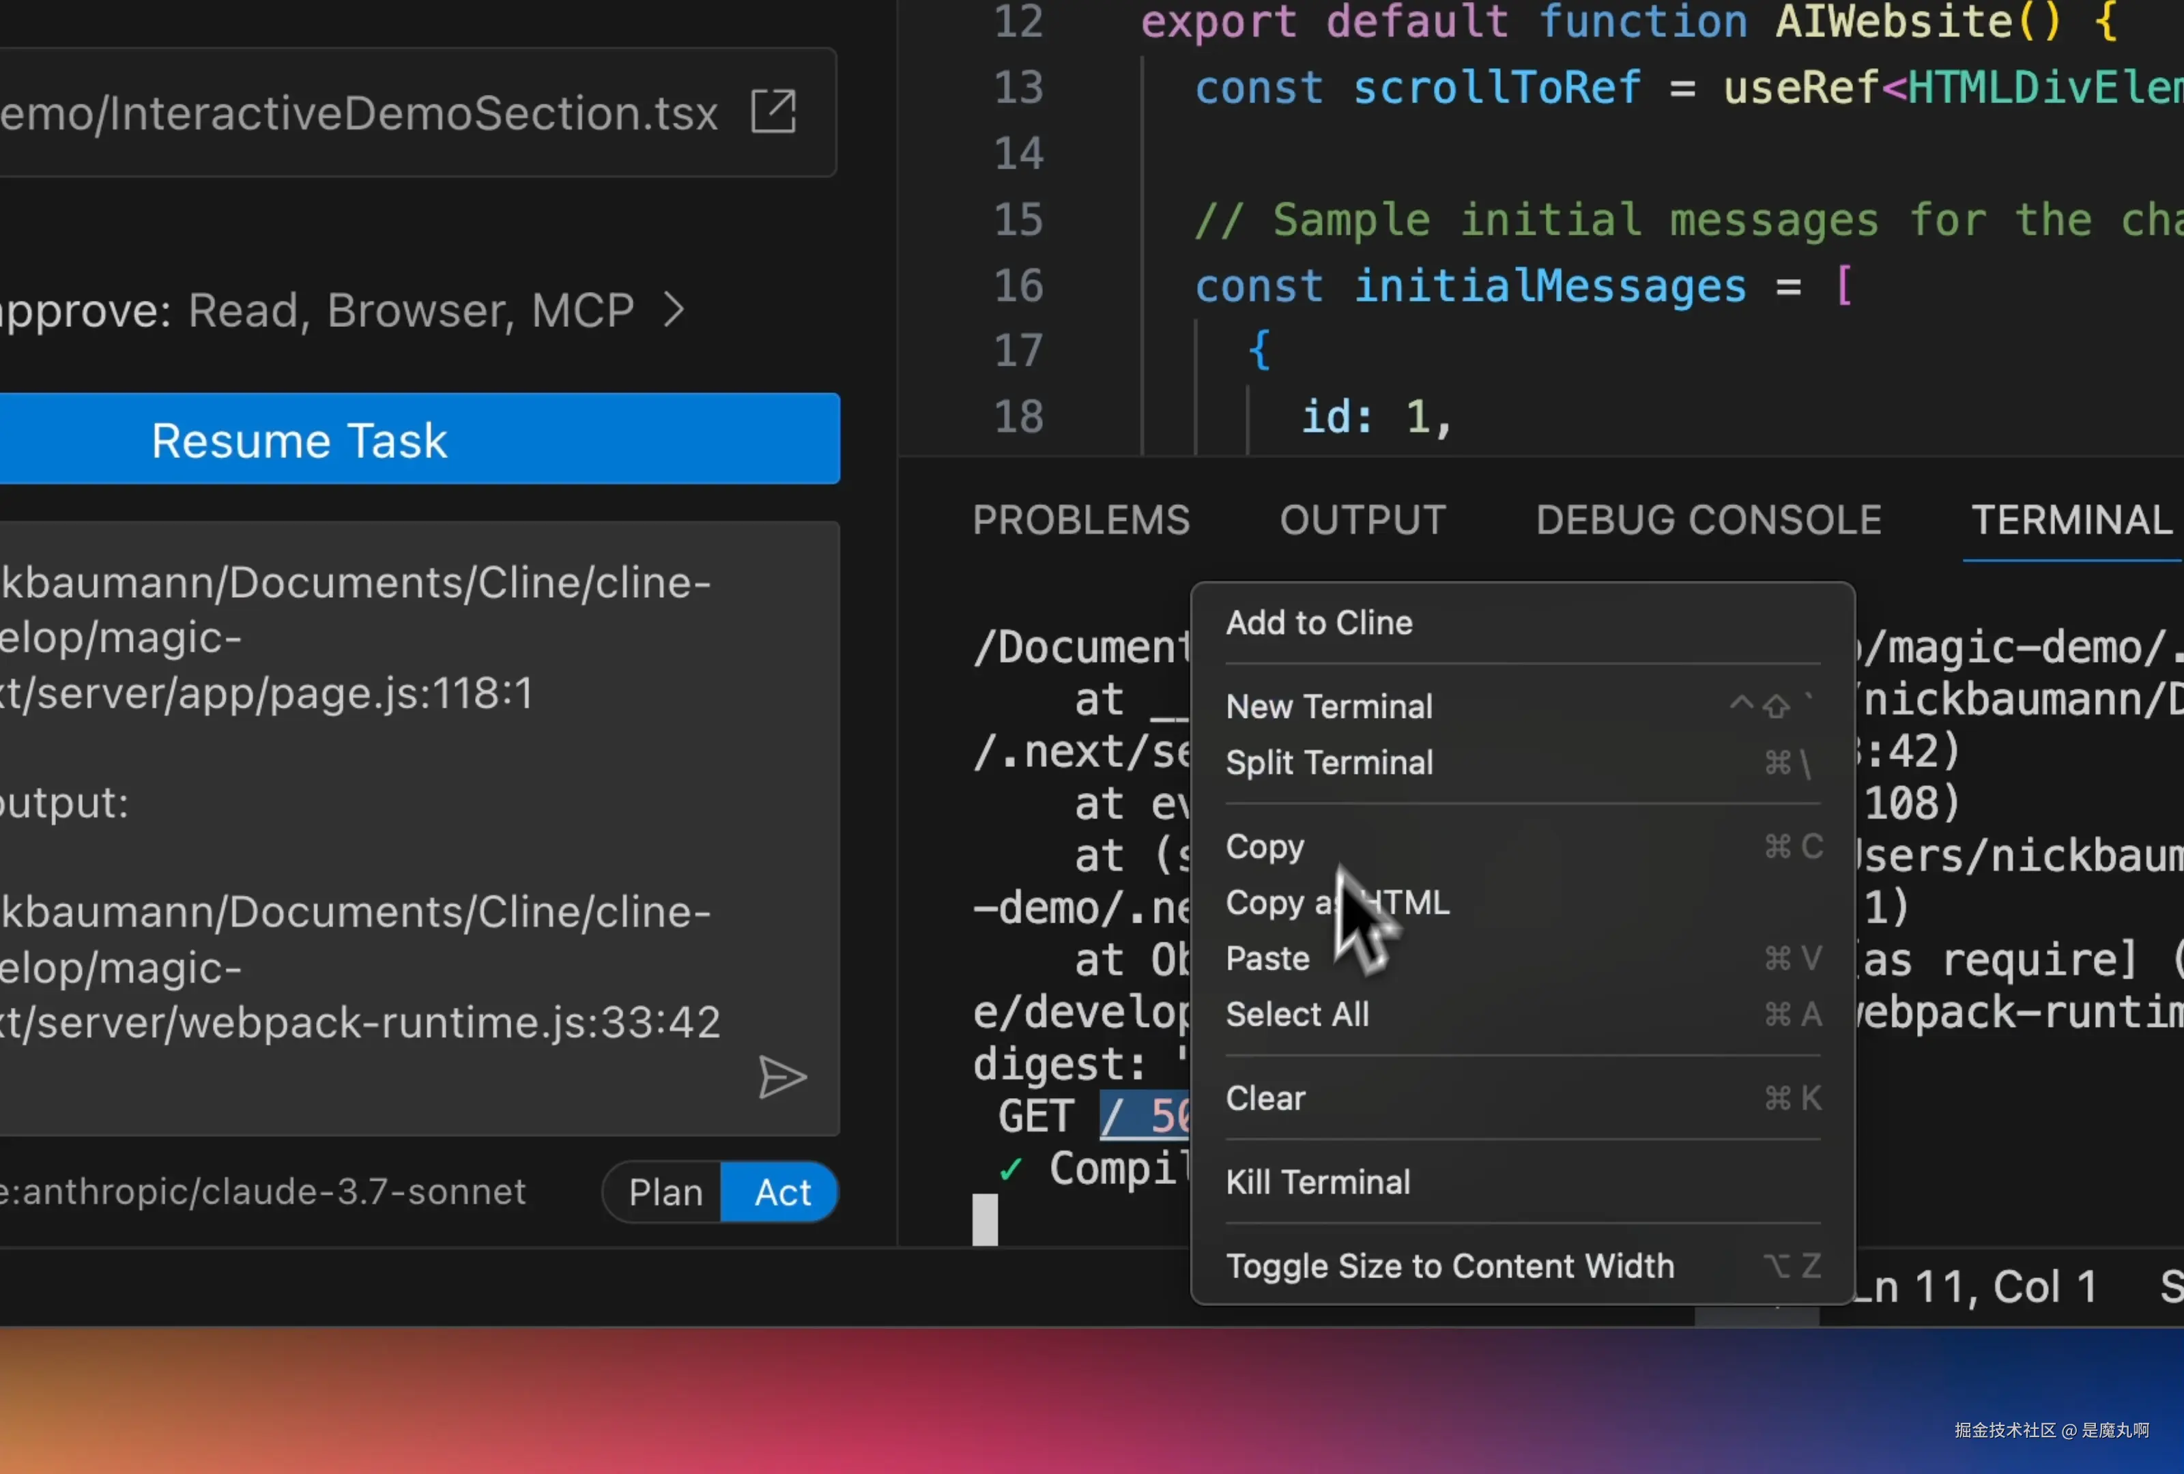The image size is (2184, 1474).
Task: Click Copy in the terminal context menu
Action: click(x=1264, y=846)
